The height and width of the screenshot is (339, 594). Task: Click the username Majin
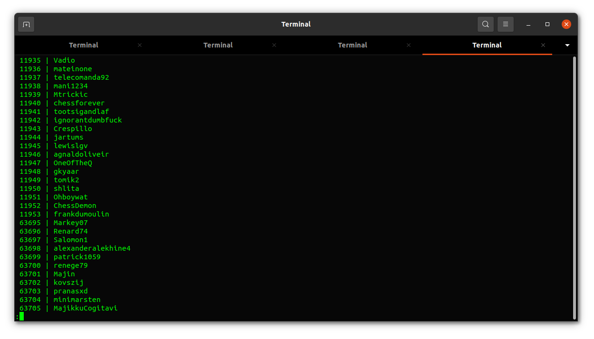[64, 274]
